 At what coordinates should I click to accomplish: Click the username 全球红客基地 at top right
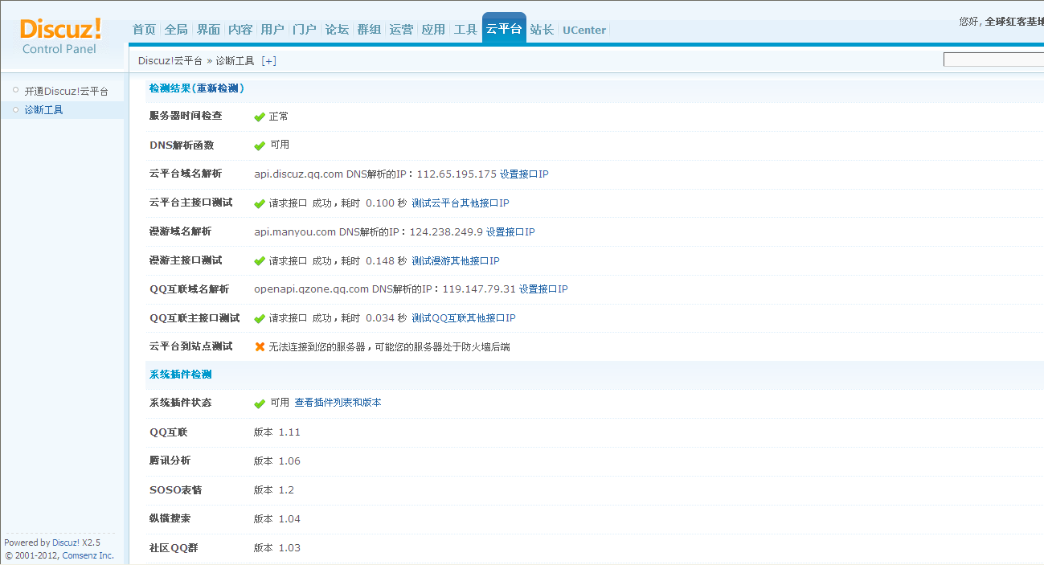[x=1014, y=22]
